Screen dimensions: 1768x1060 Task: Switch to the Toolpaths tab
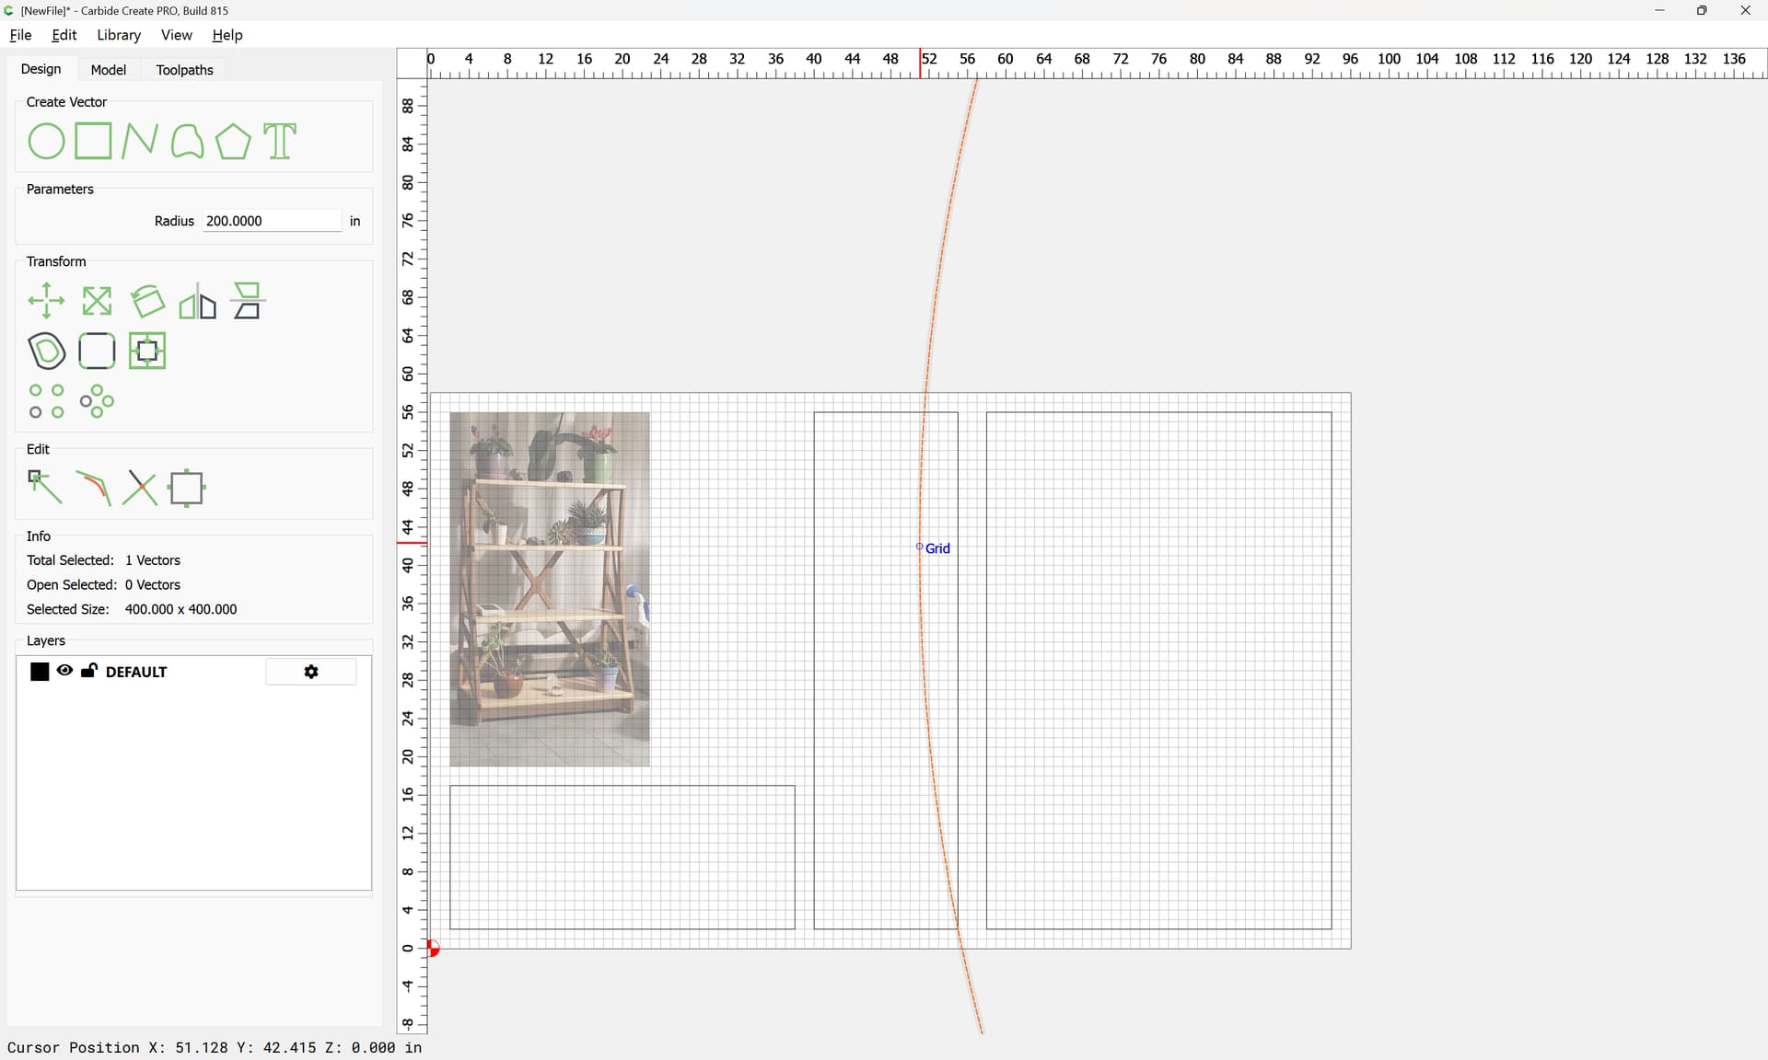(185, 70)
